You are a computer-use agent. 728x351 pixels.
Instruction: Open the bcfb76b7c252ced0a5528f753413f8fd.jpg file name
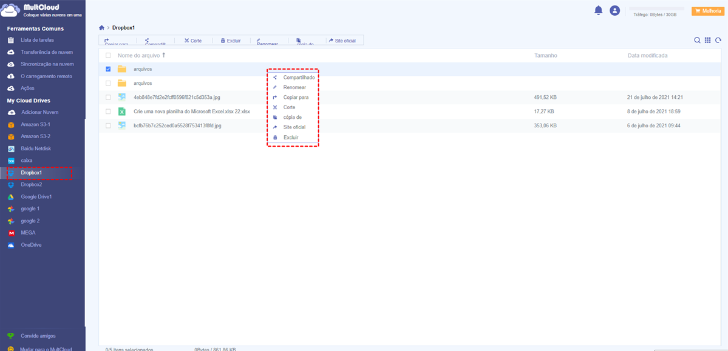pyautogui.click(x=178, y=125)
